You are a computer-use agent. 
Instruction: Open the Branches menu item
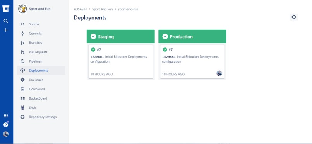click(41, 42)
